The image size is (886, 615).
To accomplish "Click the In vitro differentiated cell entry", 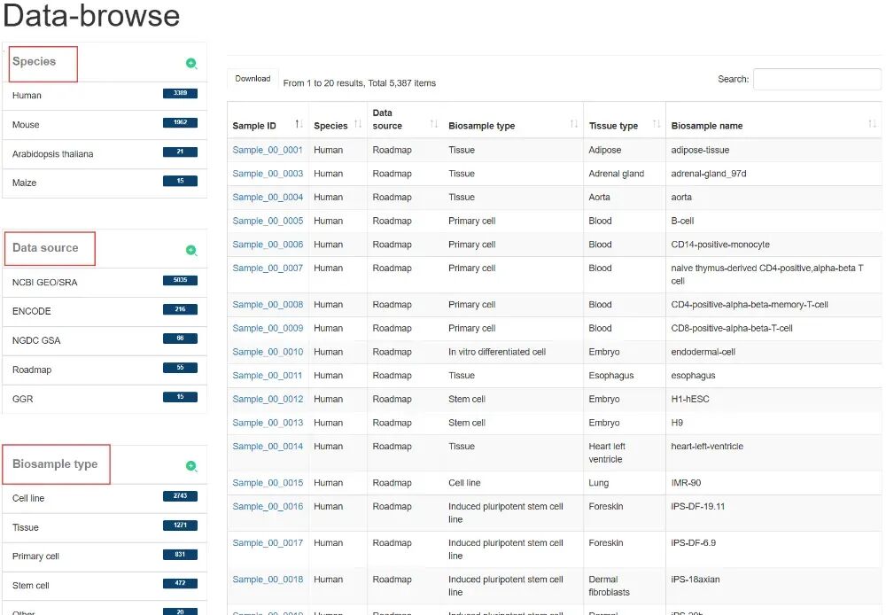I will [x=497, y=352].
